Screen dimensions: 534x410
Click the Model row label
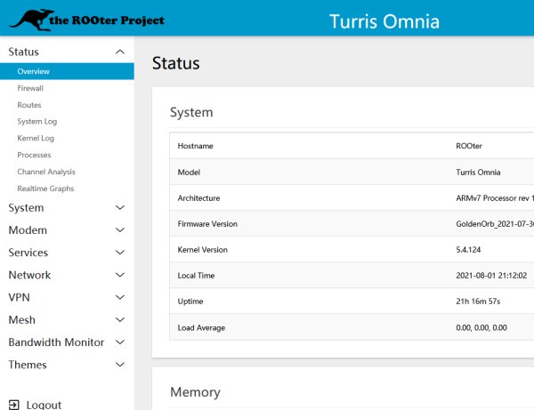(189, 173)
